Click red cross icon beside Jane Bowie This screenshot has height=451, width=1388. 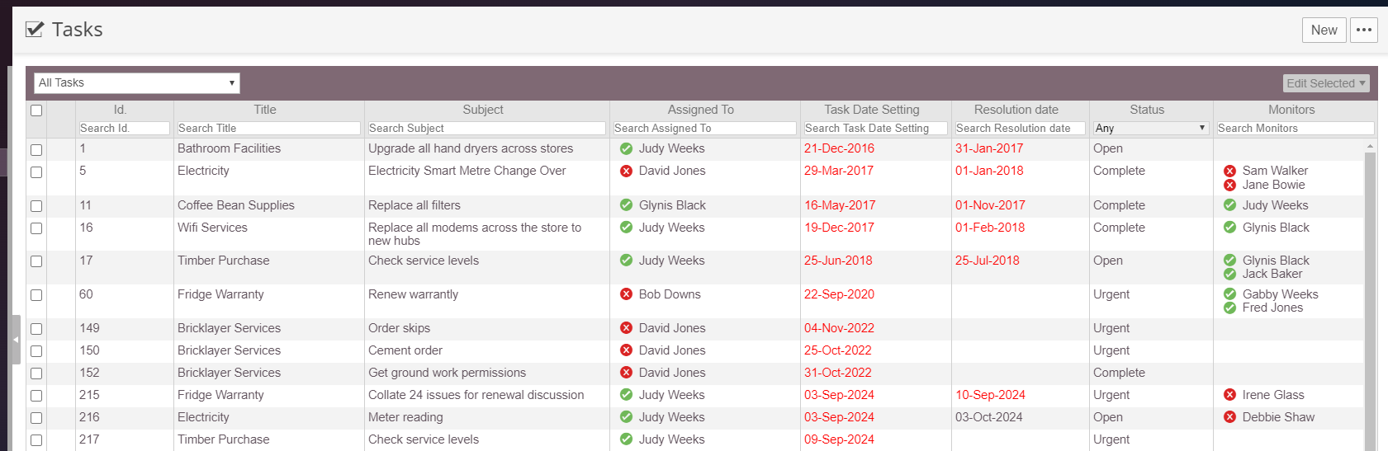click(1230, 185)
